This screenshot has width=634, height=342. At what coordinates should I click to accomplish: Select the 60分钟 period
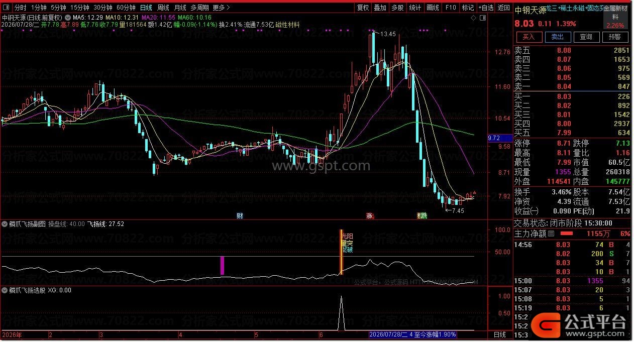pos(126,8)
